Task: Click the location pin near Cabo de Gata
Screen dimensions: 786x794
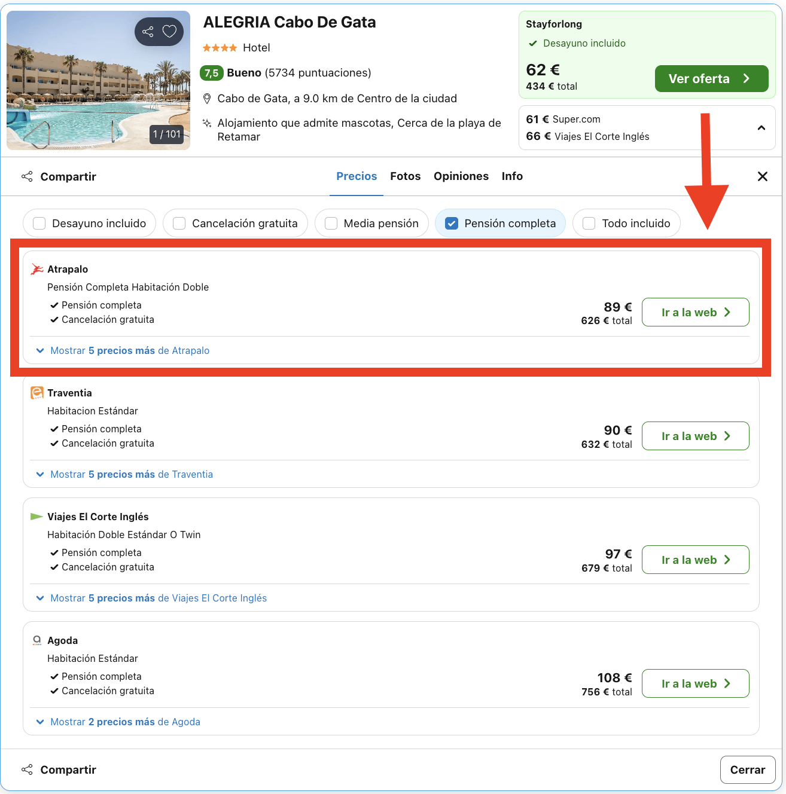Action: (x=207, y=98)
